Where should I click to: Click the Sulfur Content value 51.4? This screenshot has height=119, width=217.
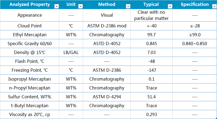pyautogui.click(x=151, y=97)
